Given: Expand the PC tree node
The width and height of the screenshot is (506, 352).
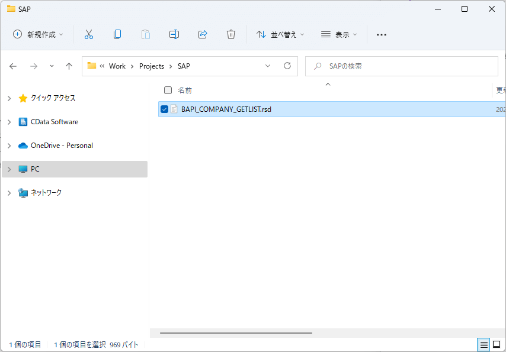Looking at the screenshot, I should click(x=9, y=169).
